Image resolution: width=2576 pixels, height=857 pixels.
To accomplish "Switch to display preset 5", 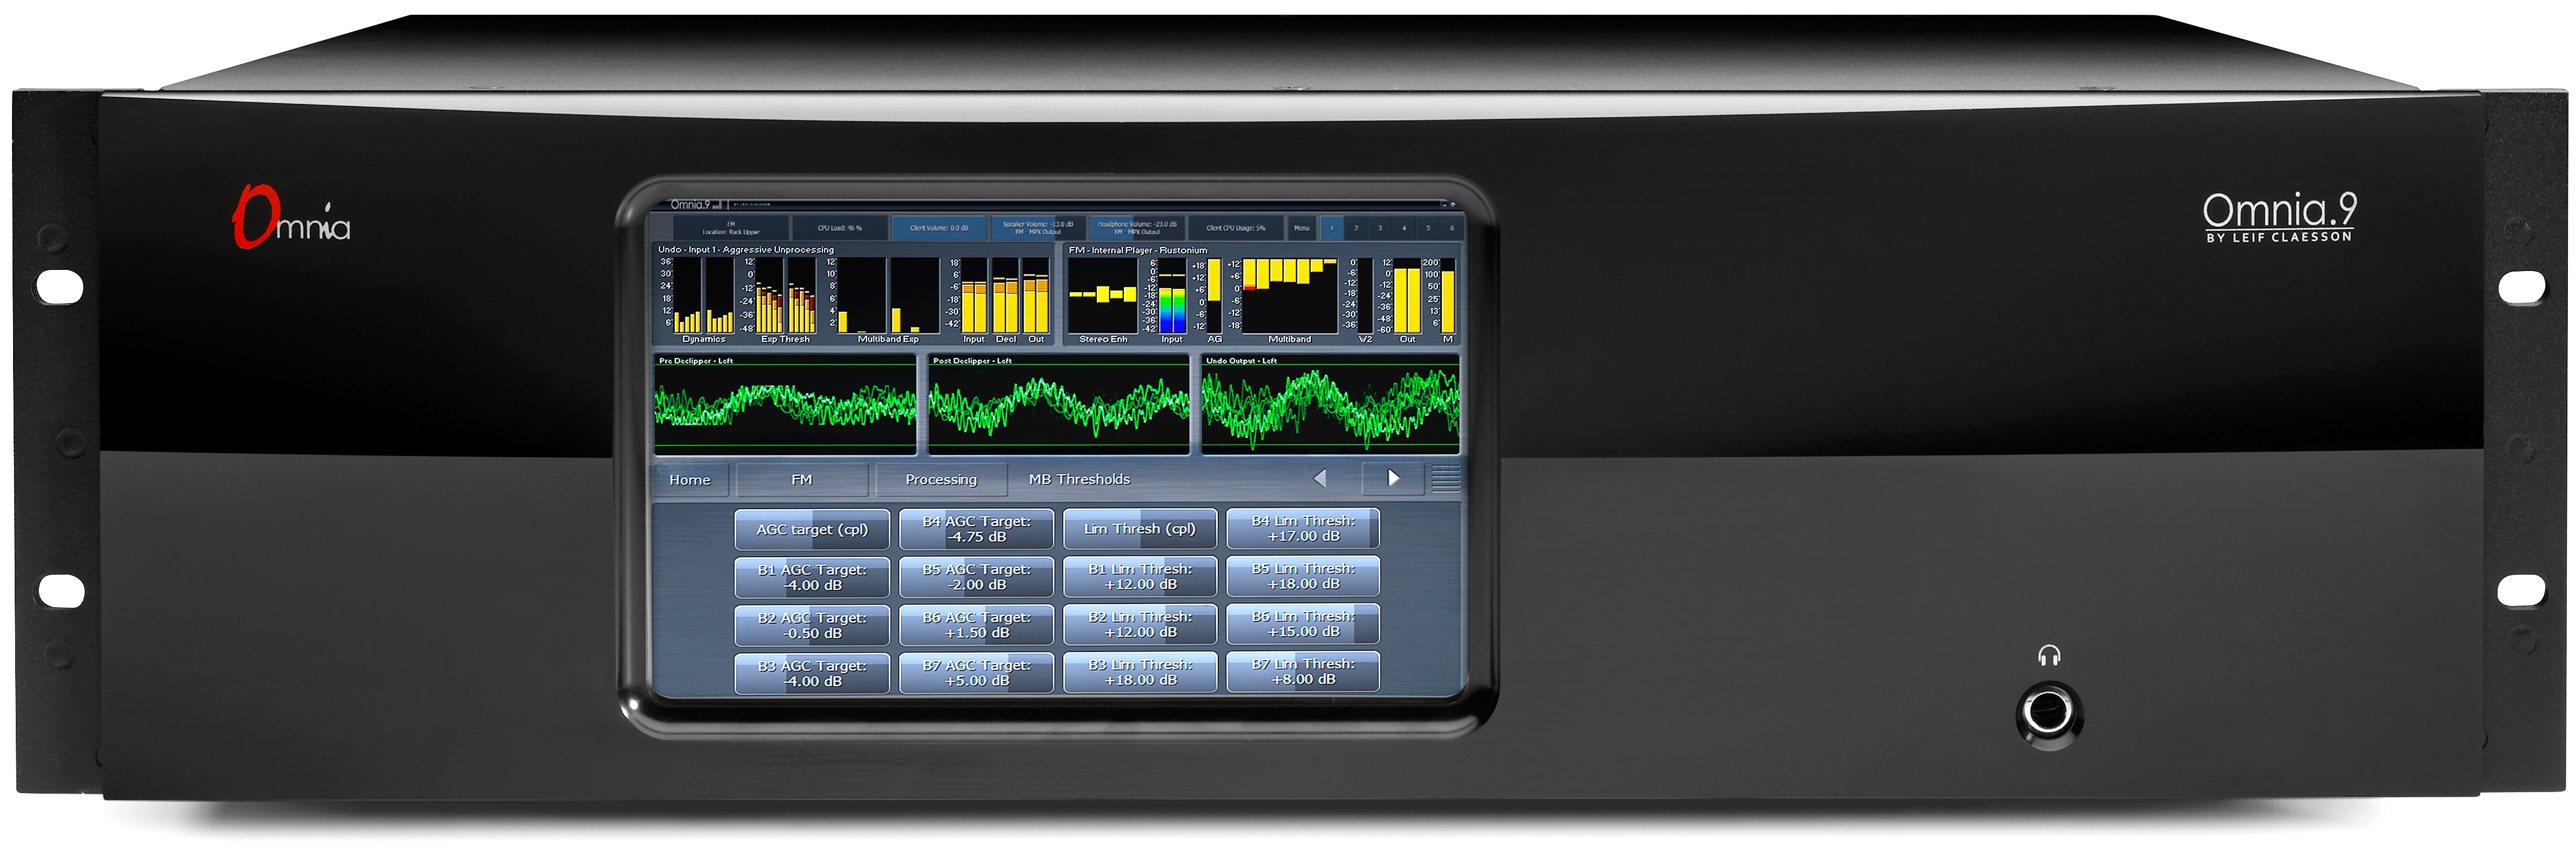I will [x=1427, y=228].
